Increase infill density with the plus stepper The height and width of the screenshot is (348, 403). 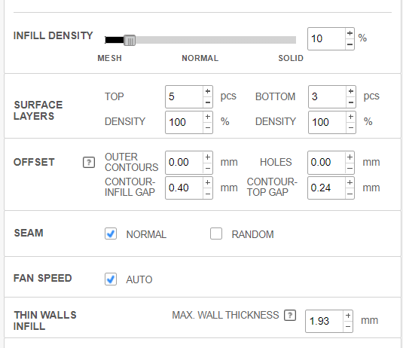(x=350, y=33)
